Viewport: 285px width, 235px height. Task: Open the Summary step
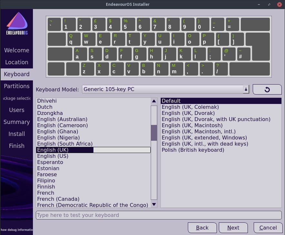coord(17,122)
